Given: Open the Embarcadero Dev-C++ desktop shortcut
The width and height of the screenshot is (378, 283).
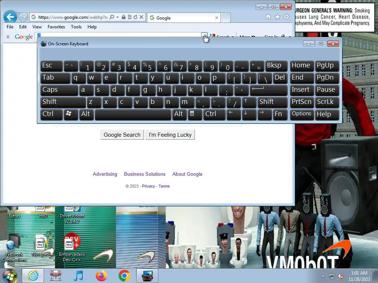Looking at the screenshot, I should pyautogui.click(x=72, y=247).
